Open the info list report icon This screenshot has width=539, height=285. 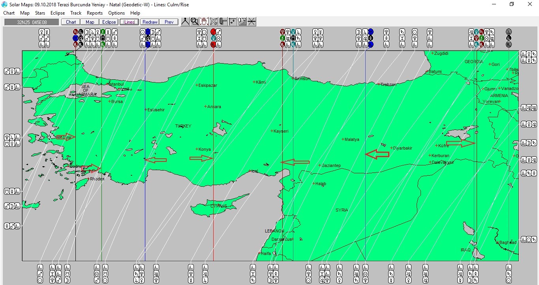pyautogui.click(x=242, y=22)
